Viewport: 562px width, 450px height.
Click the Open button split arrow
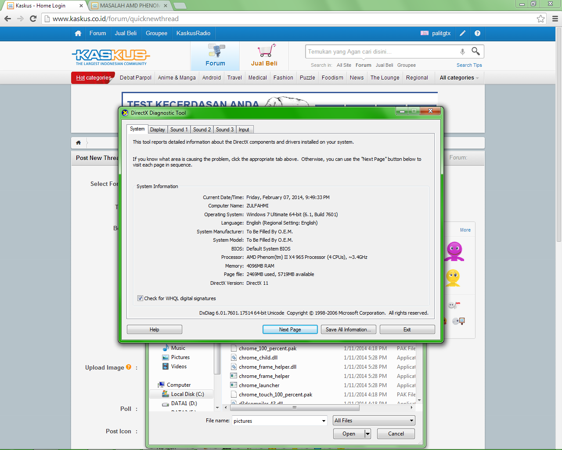click(367, 434)
